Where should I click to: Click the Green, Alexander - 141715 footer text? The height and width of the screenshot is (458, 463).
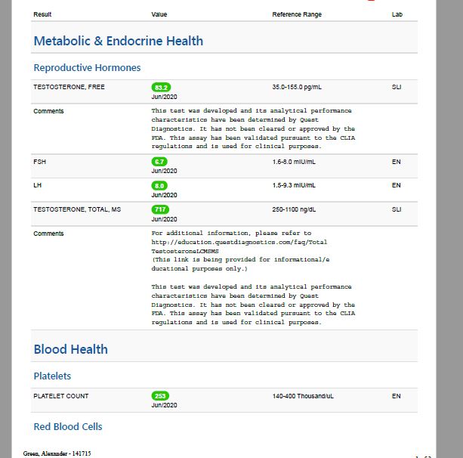(x=57, y=453)
